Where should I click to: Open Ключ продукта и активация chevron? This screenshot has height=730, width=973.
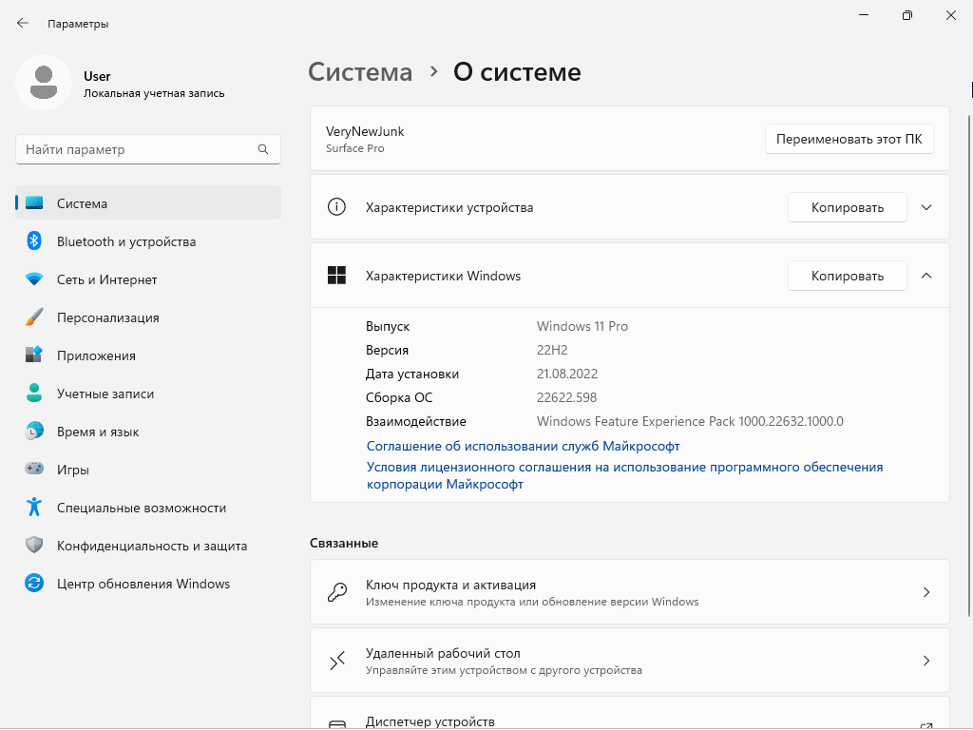pos(926,592)
